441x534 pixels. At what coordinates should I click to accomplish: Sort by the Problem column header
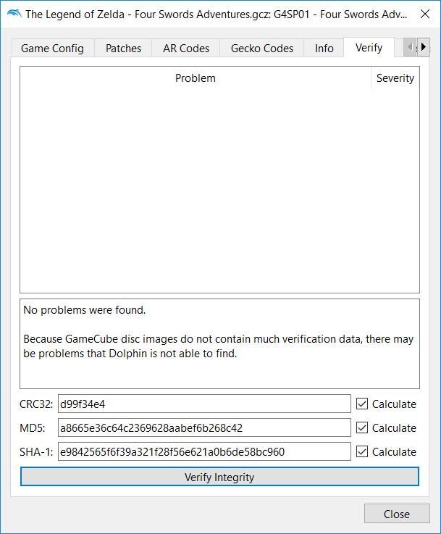click(196, 78)
